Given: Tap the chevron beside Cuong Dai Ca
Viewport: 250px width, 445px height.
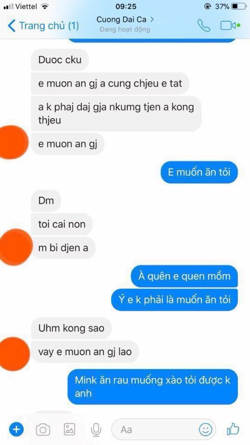Looking at the screenshot, I should tap(152, 19).
